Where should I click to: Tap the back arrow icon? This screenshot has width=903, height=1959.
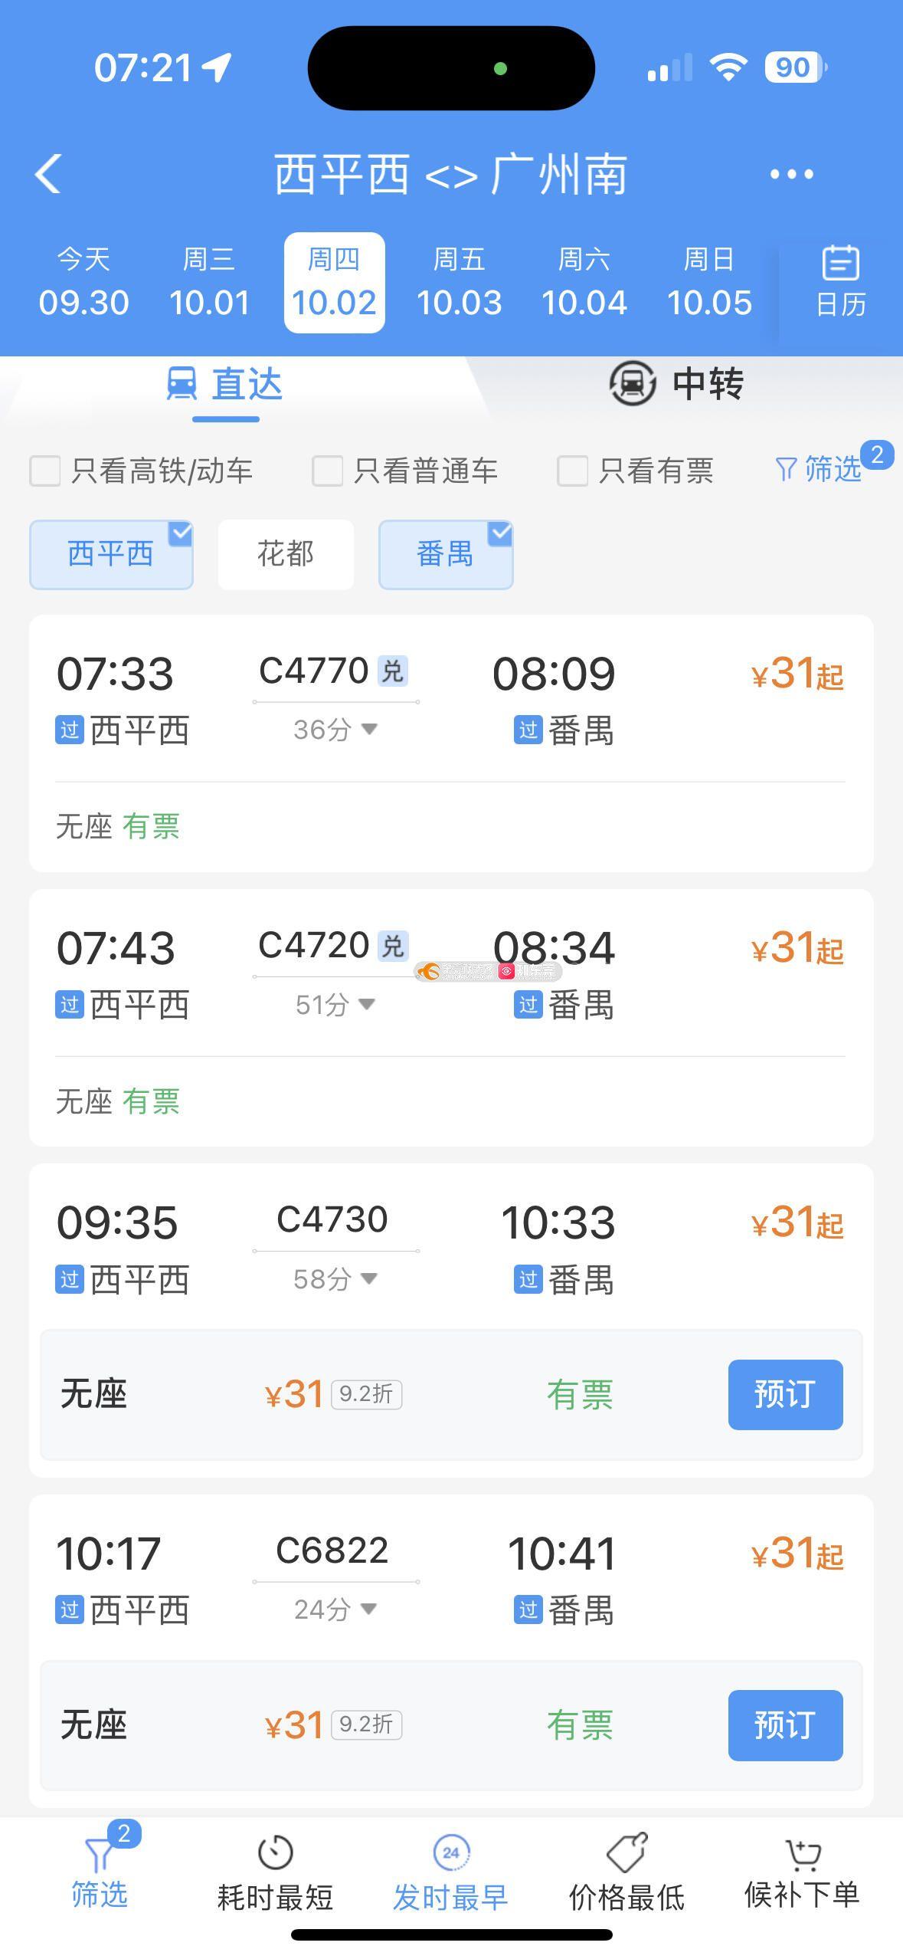48,174
